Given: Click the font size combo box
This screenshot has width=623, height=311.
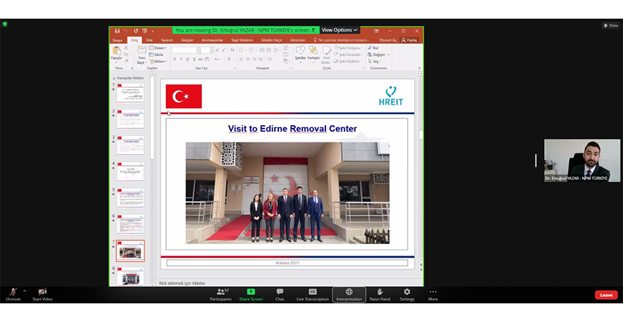Looking at the screenshot, I should tap(206, 50).
